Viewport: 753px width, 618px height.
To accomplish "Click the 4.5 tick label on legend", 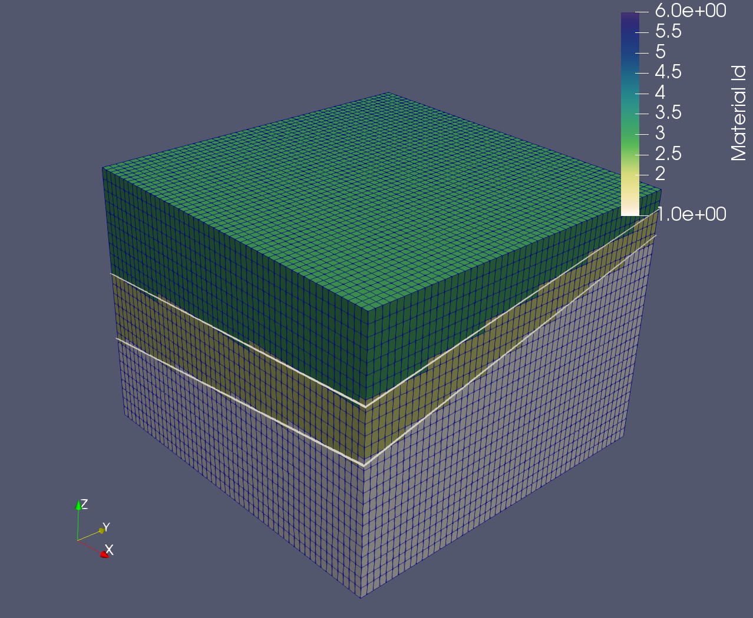I will coord(668,72).
